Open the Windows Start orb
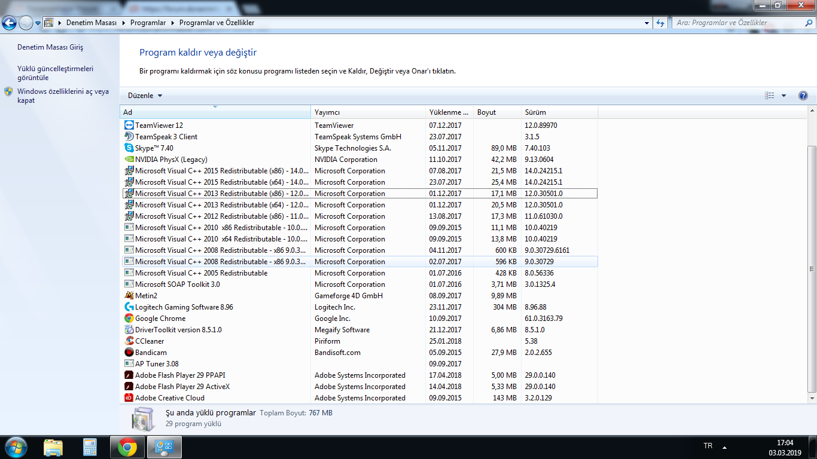 pyautogui.click(x=16, y=447)
